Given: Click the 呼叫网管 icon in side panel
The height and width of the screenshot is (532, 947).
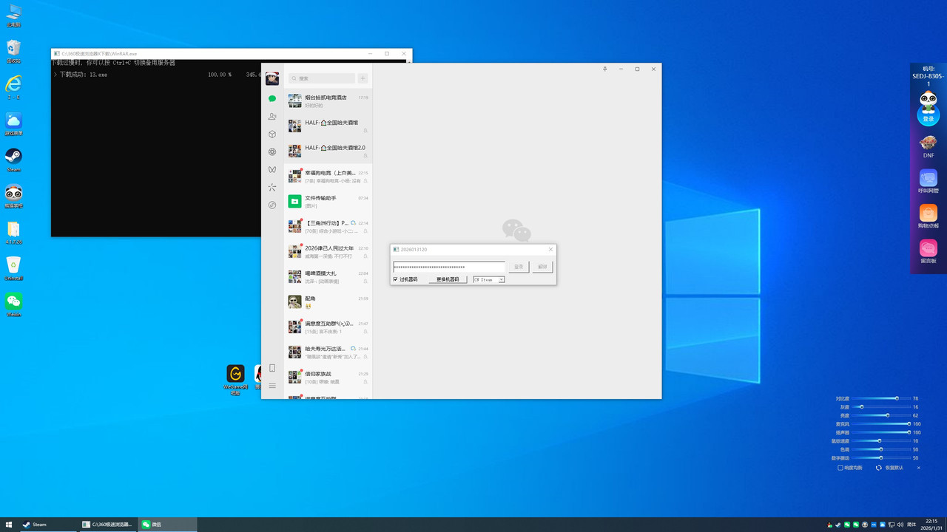Looking at the screenshot, I should (x=929, y=181).
